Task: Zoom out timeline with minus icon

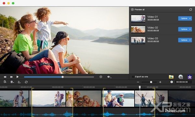Action: point(138,82)
